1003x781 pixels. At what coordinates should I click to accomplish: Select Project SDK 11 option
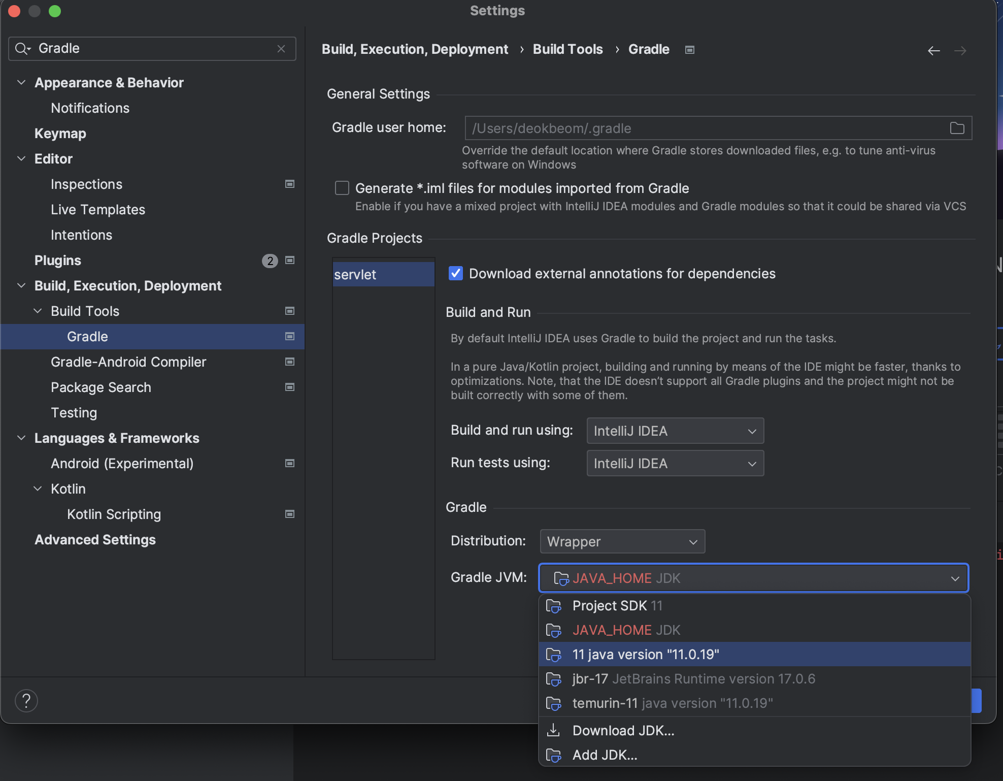[x=754, y=606]
